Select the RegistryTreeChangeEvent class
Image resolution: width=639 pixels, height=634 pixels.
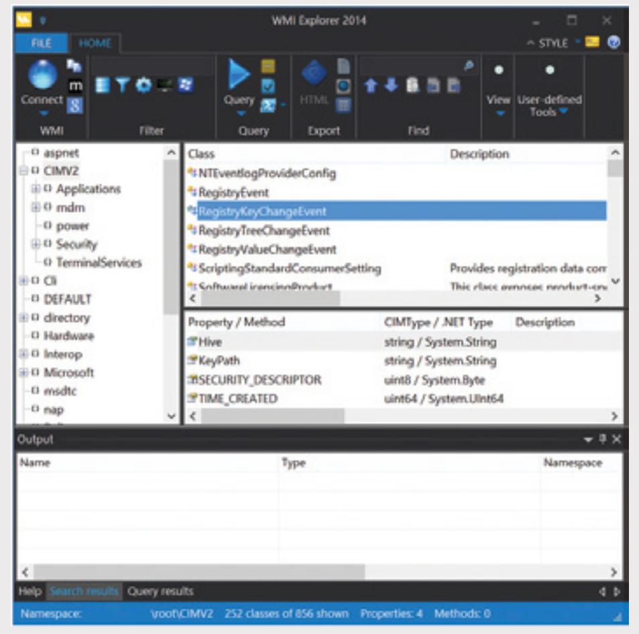pos(264,231)
